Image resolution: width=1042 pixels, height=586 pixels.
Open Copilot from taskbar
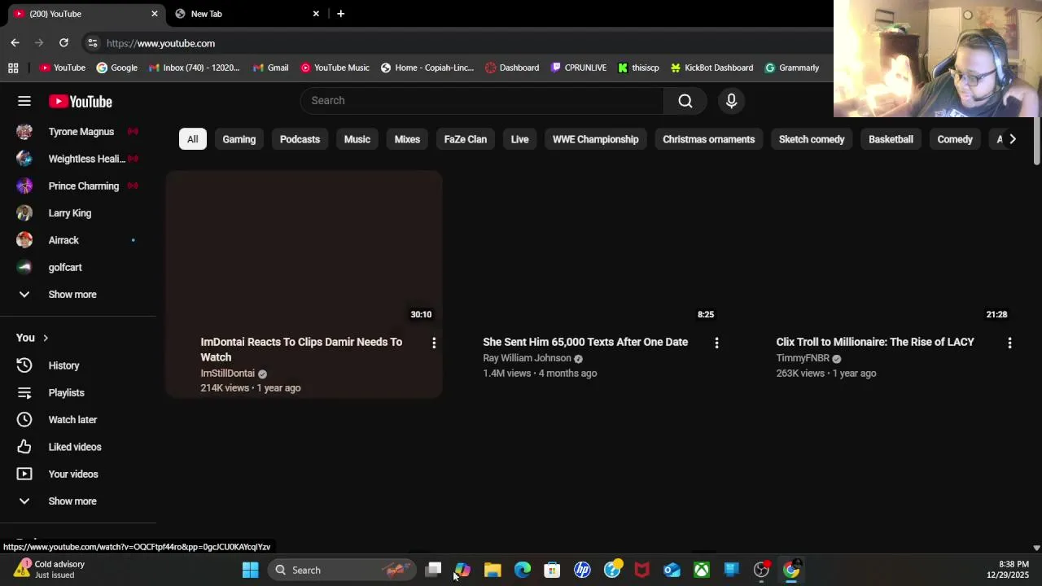tap(462, 570)
